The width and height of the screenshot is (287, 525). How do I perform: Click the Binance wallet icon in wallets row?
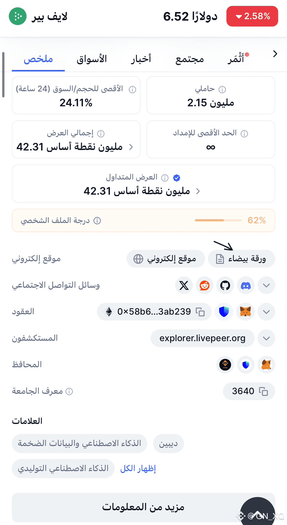click(225, 365)
